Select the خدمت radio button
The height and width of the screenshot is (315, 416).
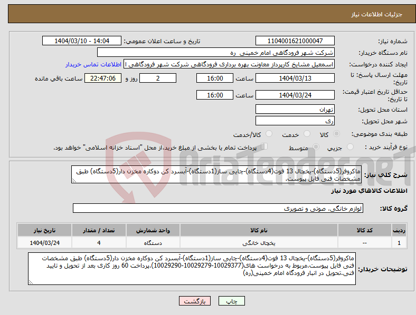point(307,134)
